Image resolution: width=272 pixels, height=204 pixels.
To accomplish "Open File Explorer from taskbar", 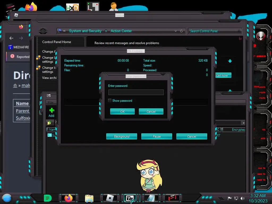I will 89,198.
